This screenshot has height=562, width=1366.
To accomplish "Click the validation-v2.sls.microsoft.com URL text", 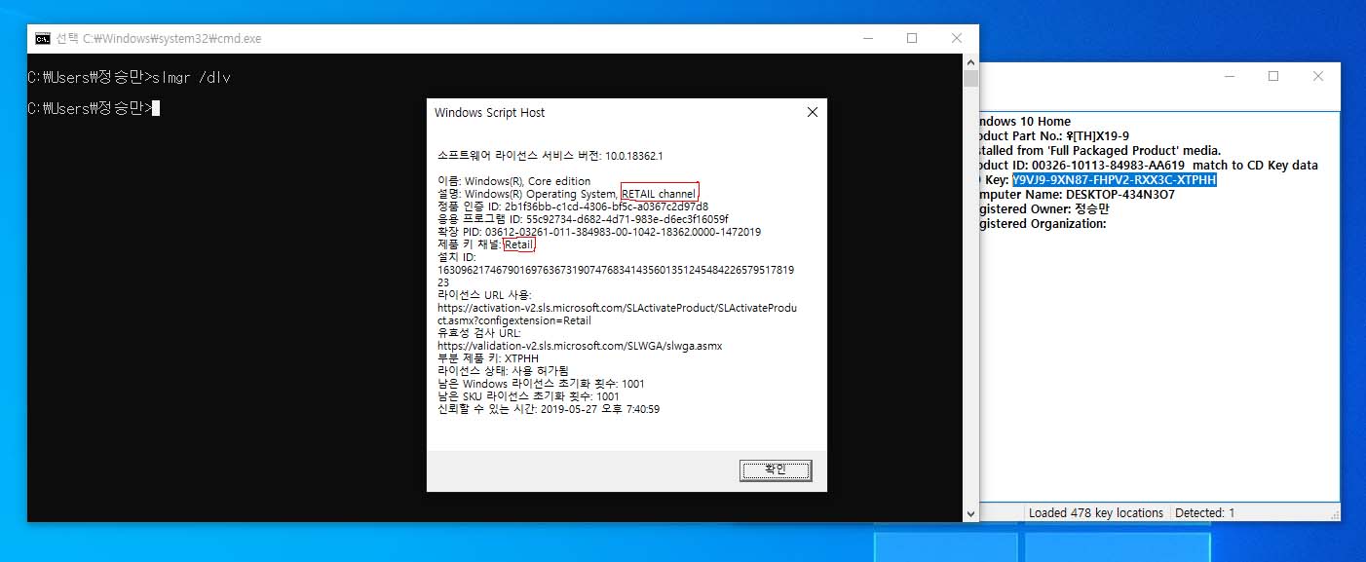I will [580, 346].
